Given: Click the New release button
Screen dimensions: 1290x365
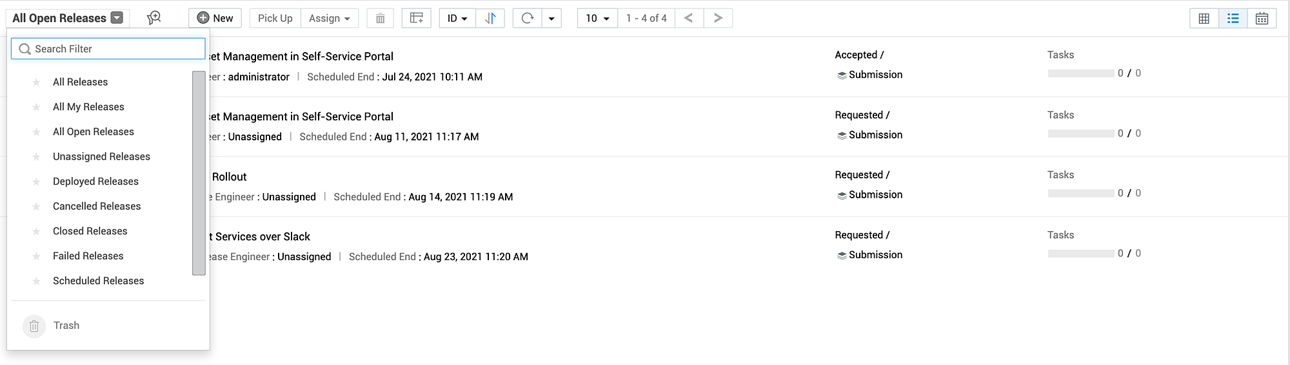Looking at the screenshot, I should pyautogui.click(x=215, y=18).
